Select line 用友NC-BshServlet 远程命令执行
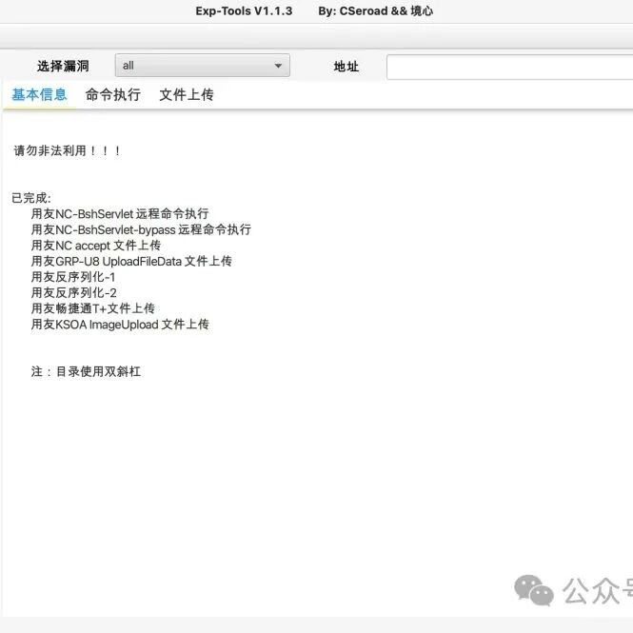The height and width of the screenshot is (633, 633). click(x=120, y=213)
